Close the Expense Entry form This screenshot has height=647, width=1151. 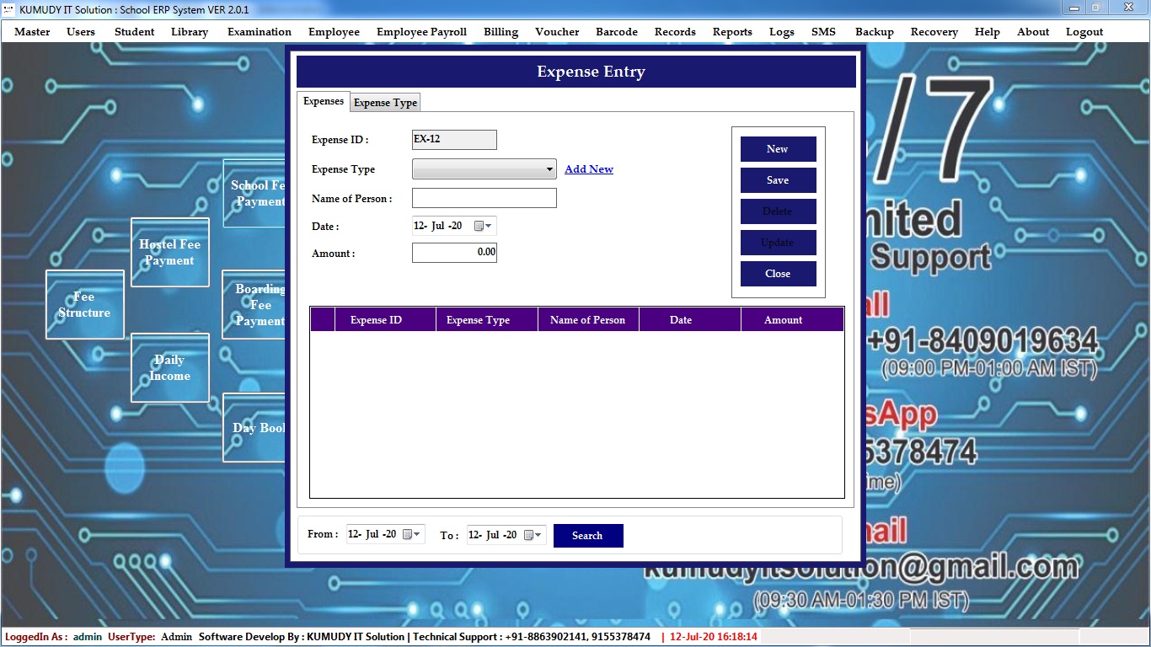click(778, 274)
